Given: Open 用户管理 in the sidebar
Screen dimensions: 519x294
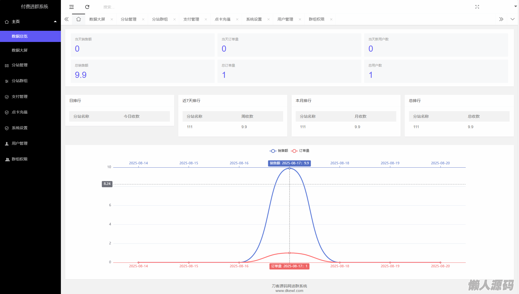Looking at the screenshot, I should [20, 143].
